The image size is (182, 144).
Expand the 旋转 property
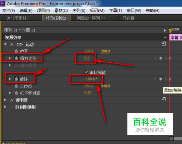click(x=10, y=79)
